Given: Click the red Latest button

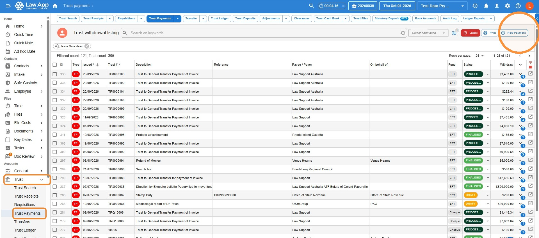Looking at the screenshot, I should (471, 33).
